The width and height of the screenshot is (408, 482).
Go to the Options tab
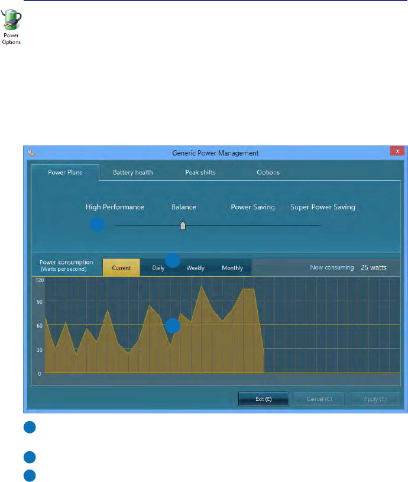click(x=268, y=172)
